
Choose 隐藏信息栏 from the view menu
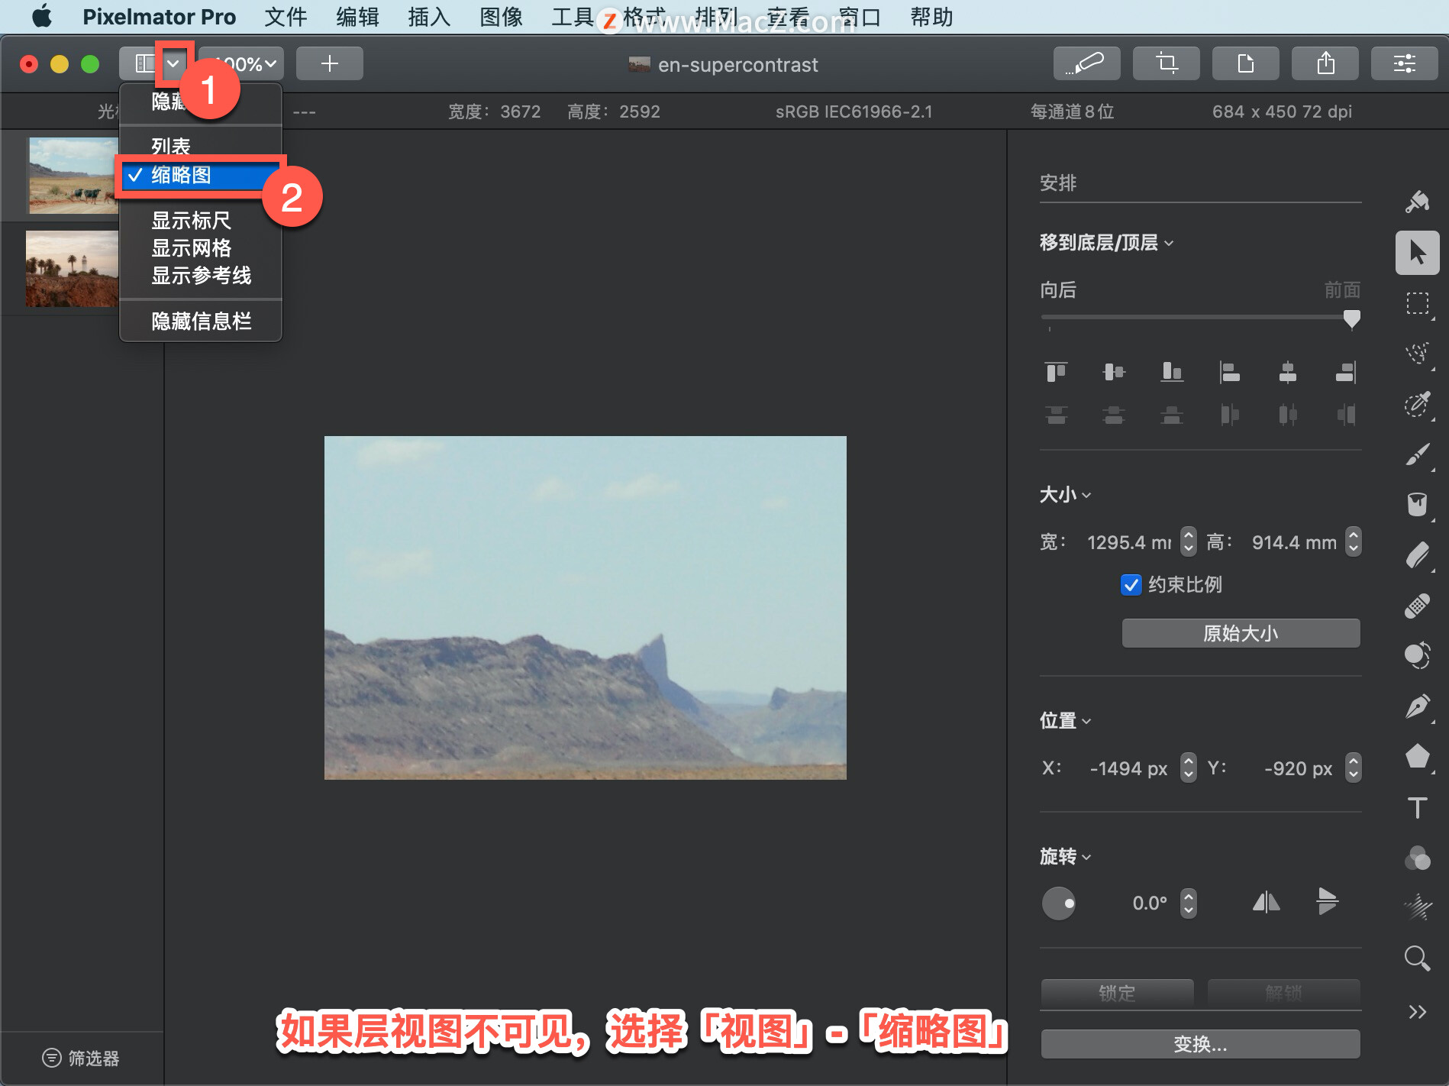click(x=200, y=321)
